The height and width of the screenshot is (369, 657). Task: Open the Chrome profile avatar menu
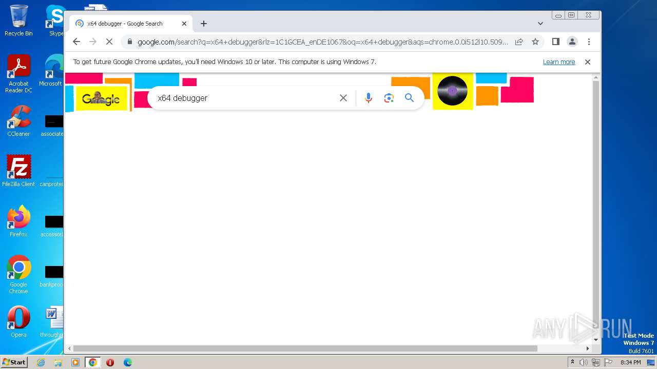coord(572,42)
